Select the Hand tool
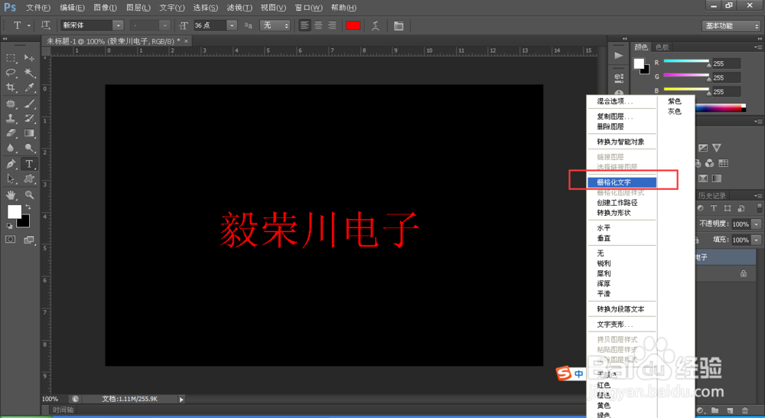 pos(11,195)
